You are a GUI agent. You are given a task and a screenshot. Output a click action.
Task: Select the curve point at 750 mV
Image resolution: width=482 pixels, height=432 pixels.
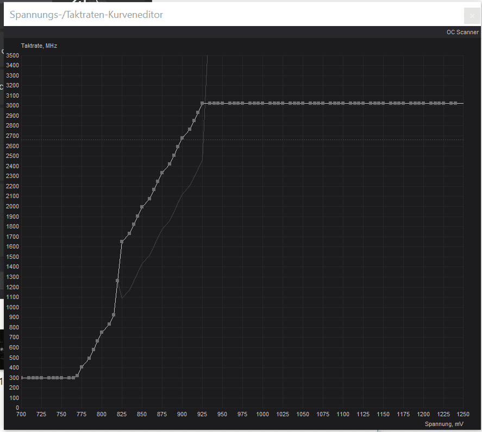pos(61,377)
